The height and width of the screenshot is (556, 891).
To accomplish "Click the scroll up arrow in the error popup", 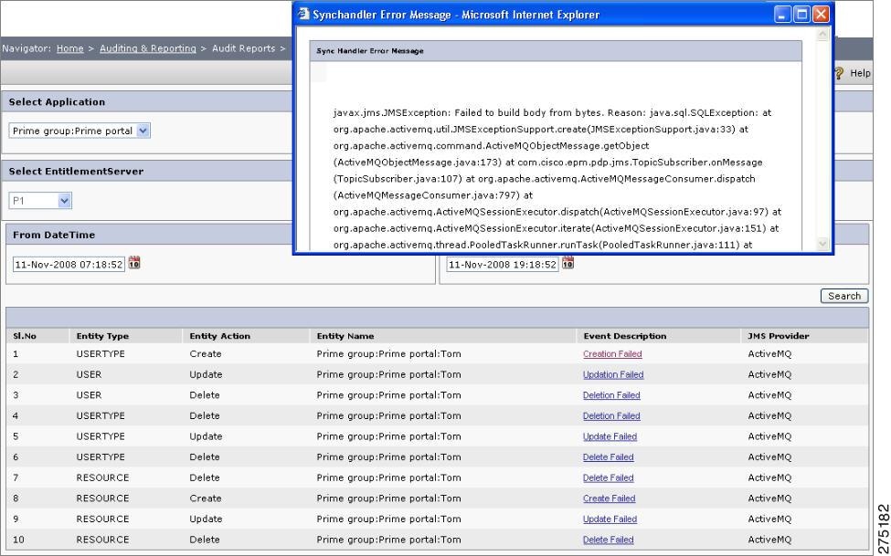I will [x=822, y=36].
